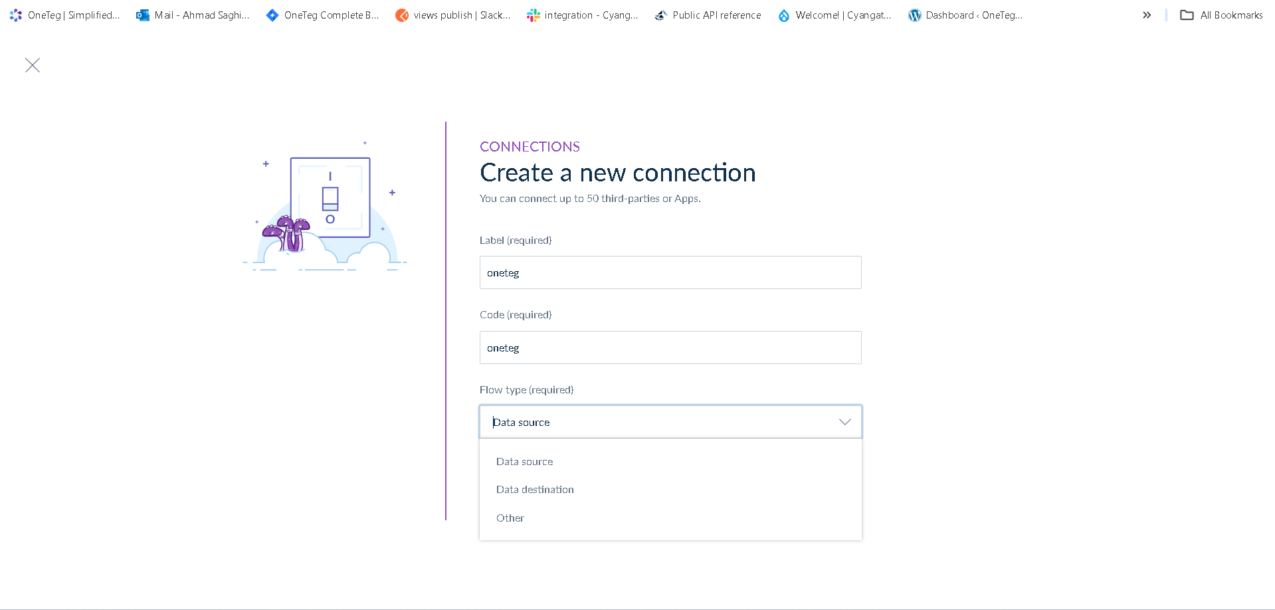Open the Mail Outlook bookmark icon

click(143, 15)
